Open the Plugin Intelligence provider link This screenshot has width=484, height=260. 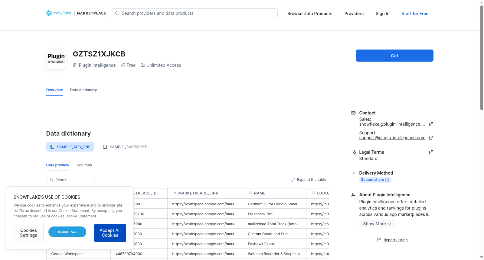(x=97, y=65)
